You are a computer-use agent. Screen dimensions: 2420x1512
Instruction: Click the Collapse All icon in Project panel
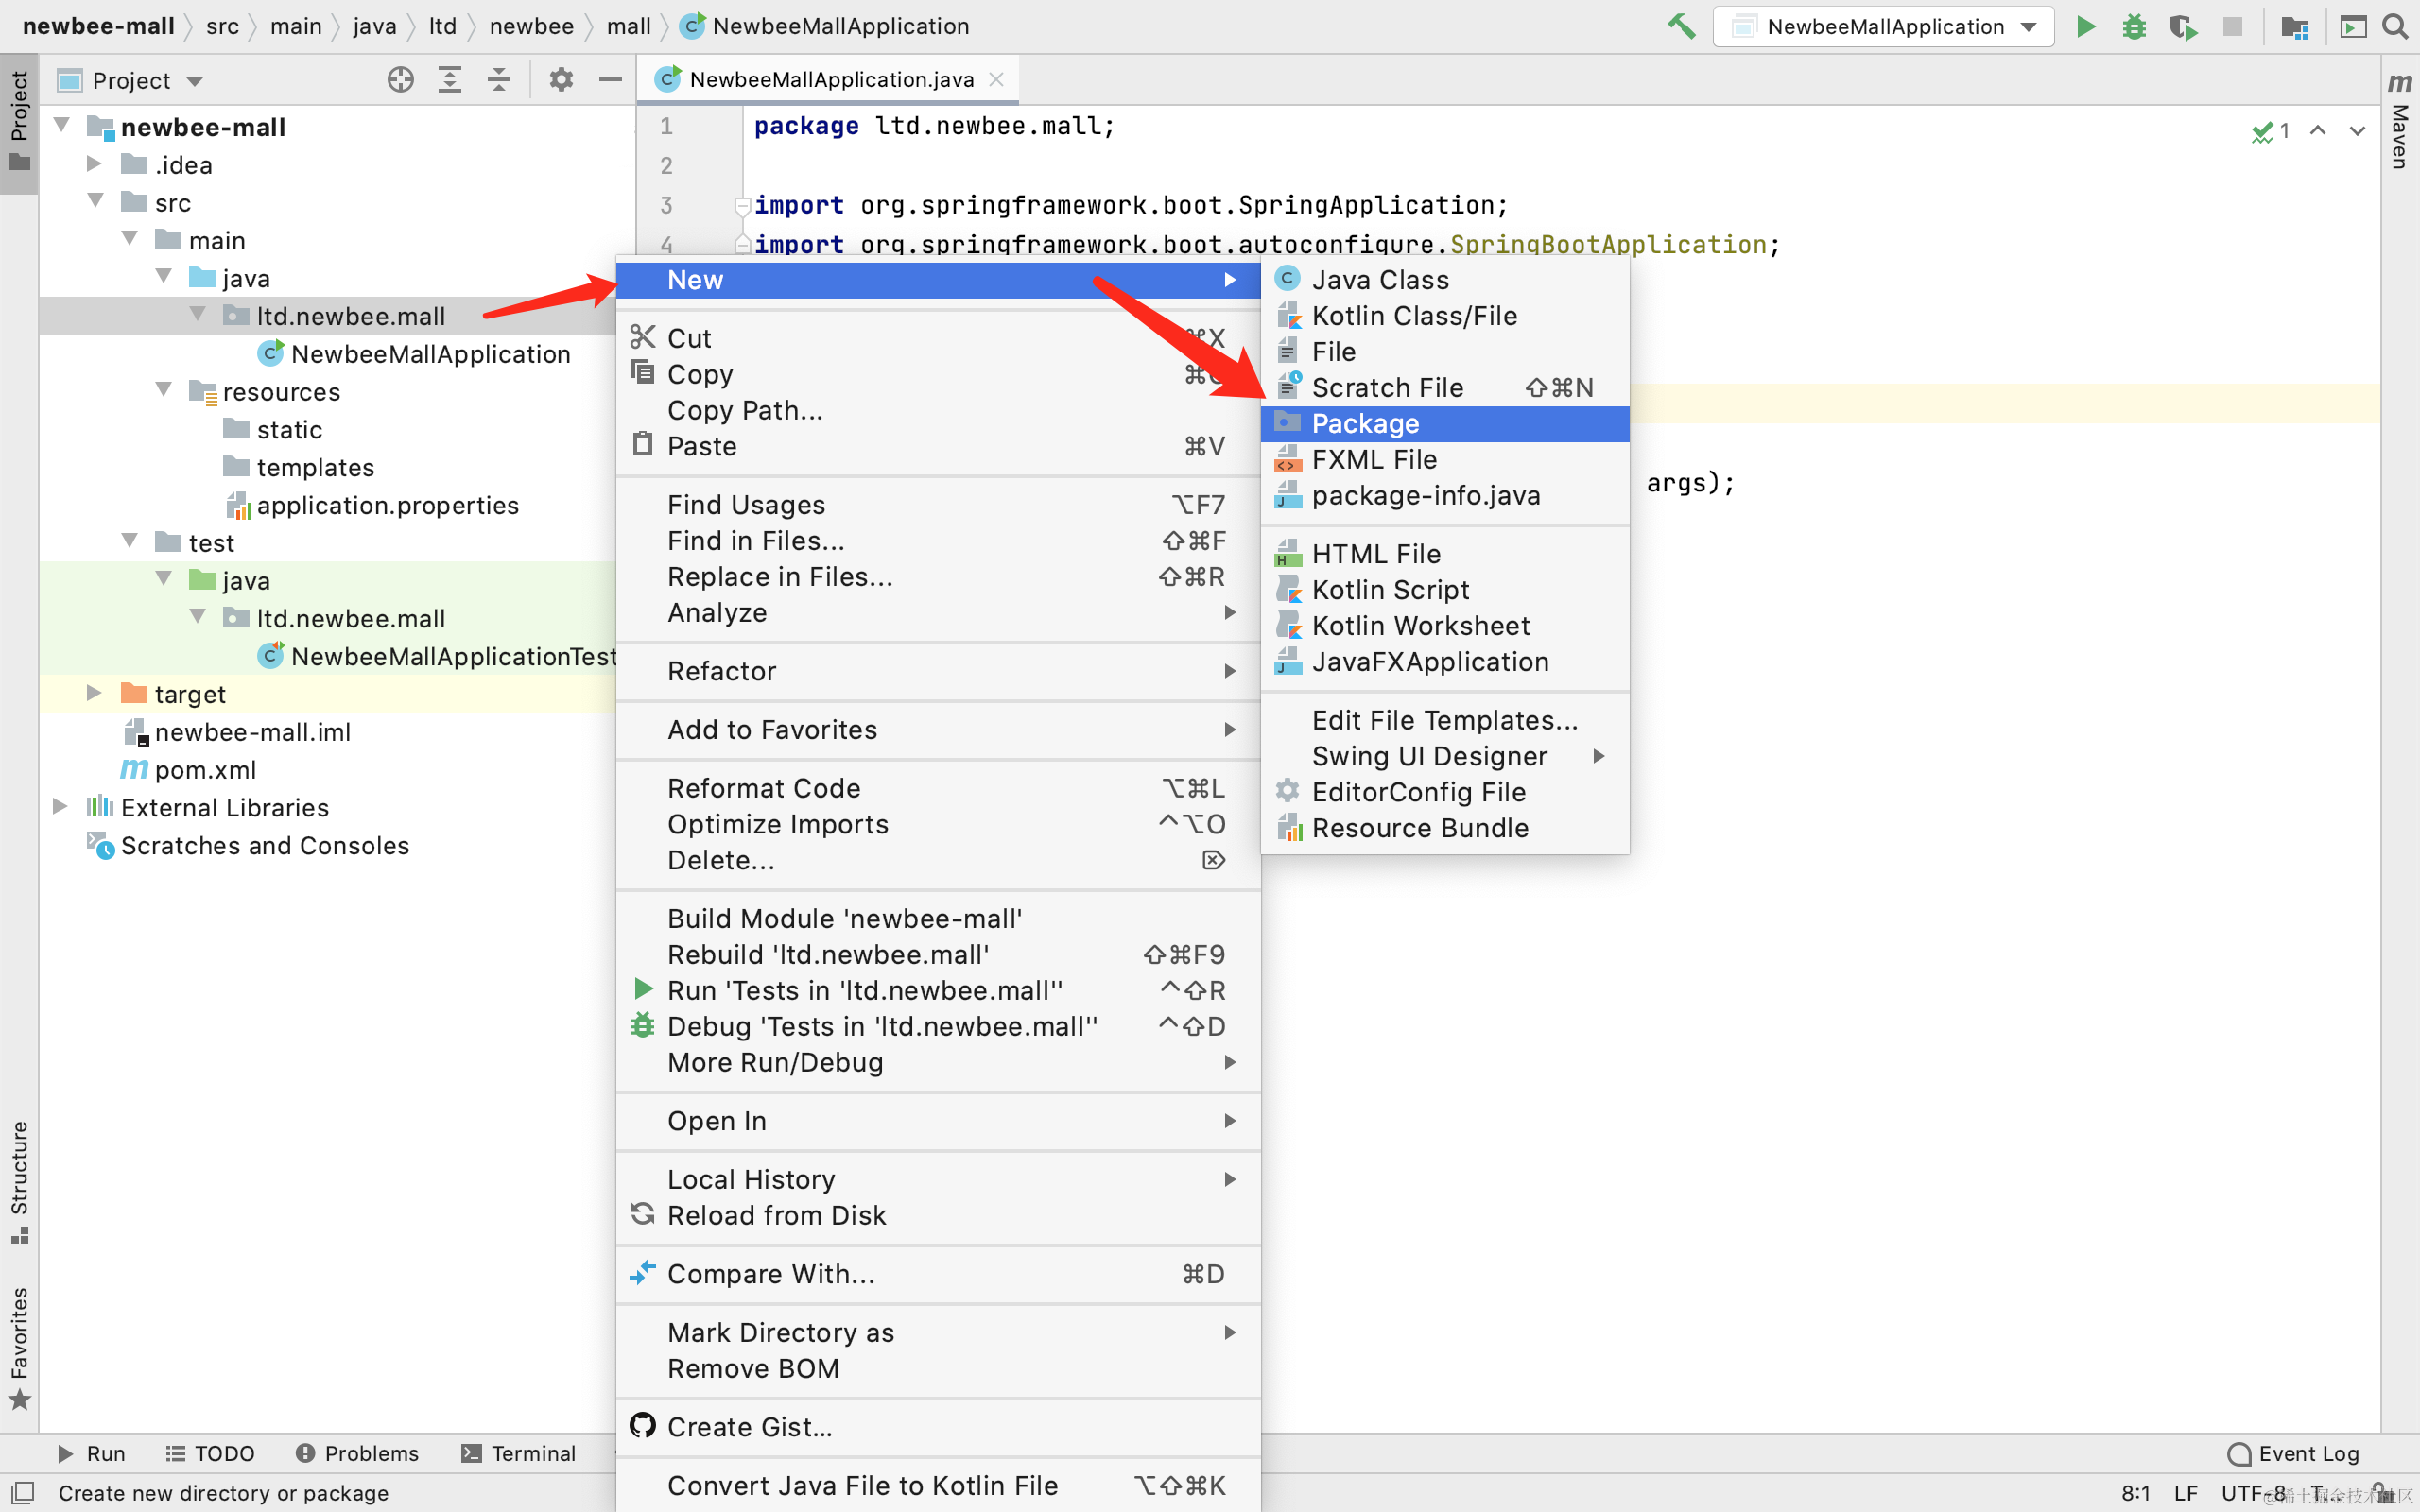point(499,80)
